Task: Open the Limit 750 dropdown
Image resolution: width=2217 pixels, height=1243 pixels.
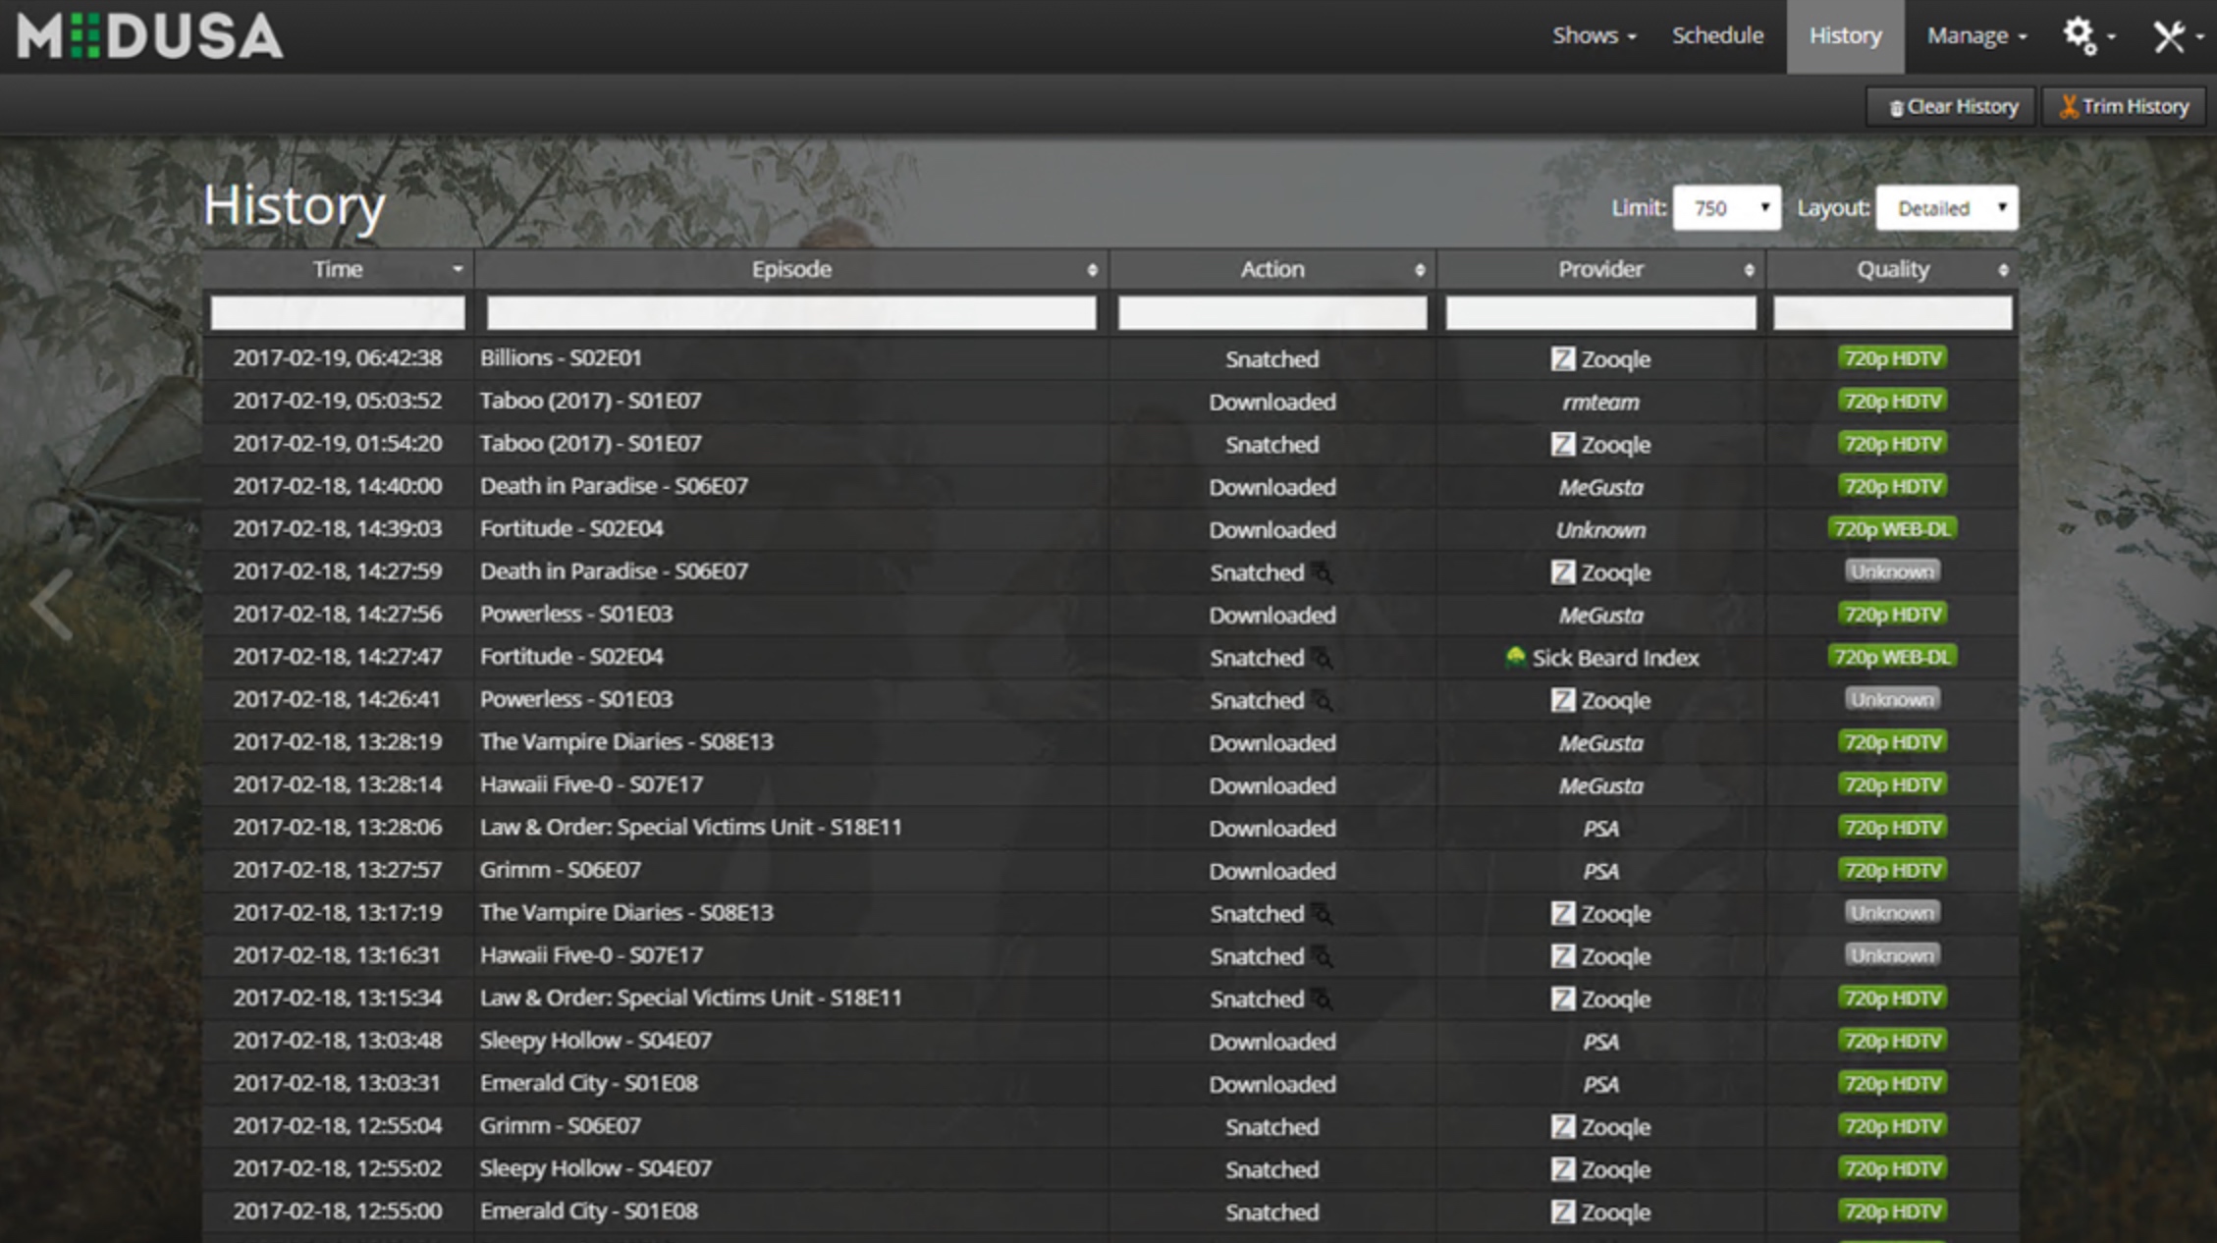Action: point(1726,208)
